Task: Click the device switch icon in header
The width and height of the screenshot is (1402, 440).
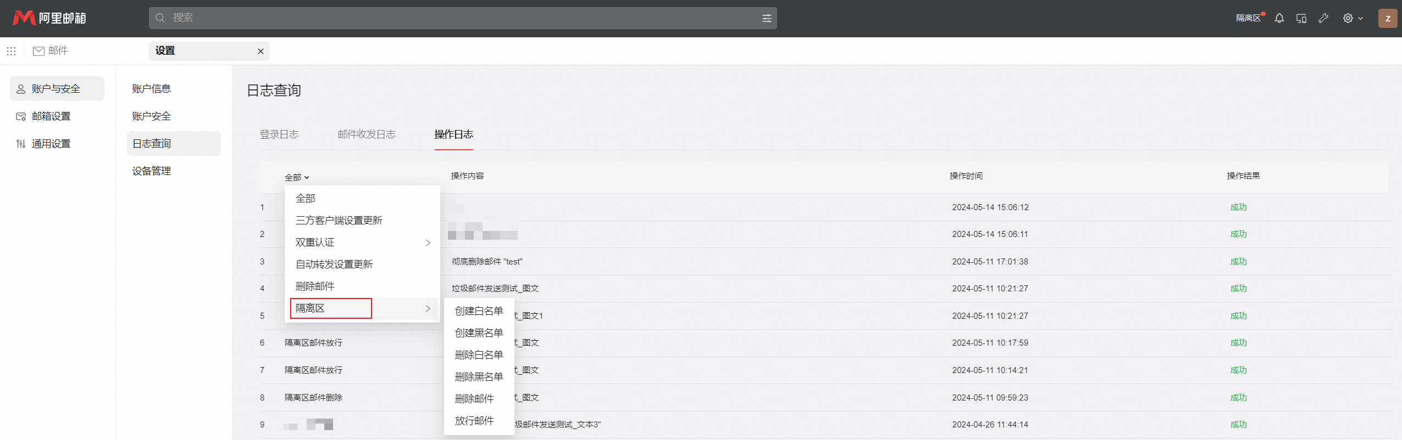Action: coord(1301,18)
